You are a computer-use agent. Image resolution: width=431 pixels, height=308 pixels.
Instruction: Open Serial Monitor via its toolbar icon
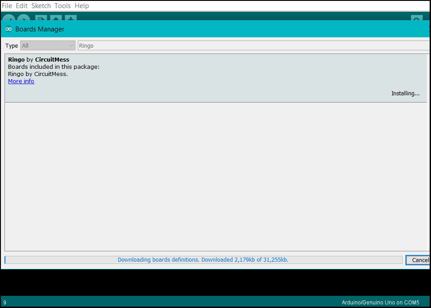(x=417, y=18)
